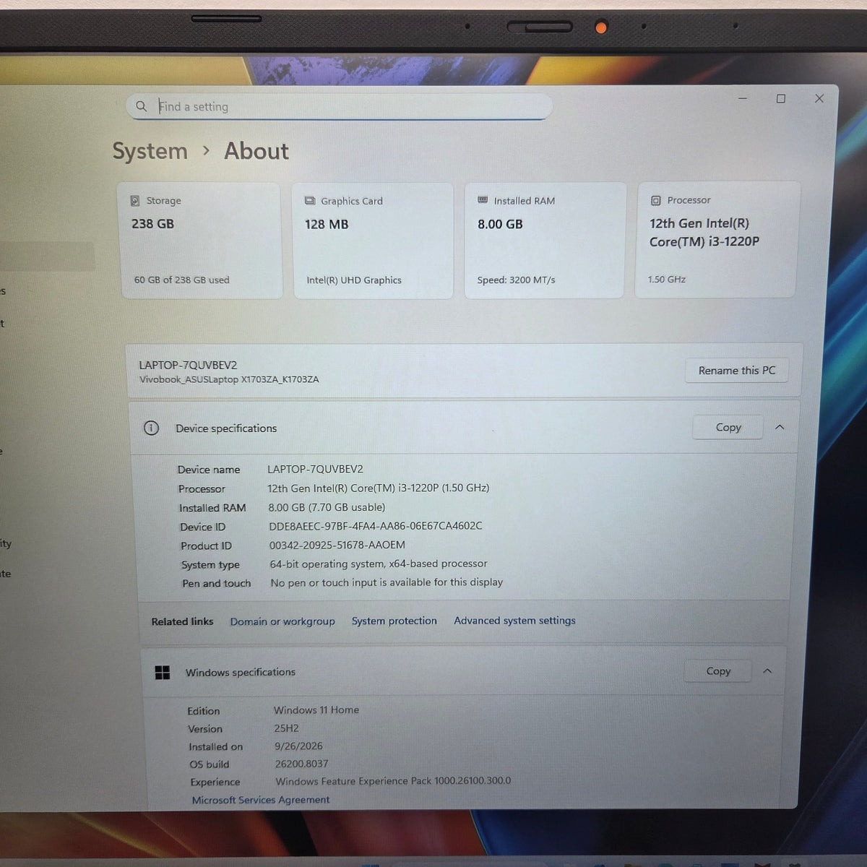867x867 pixels.
Task: Copy the Device specifications
Action: click(x=728, y=428)
